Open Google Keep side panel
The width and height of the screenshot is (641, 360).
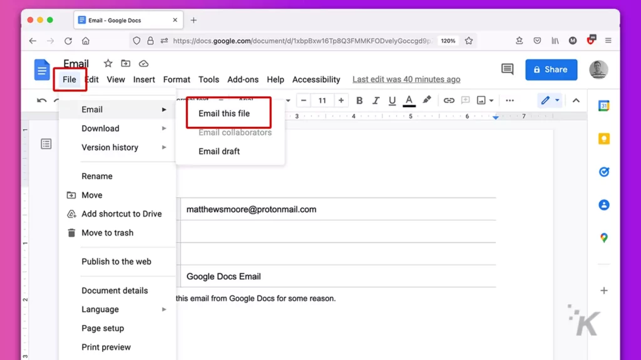604,139
